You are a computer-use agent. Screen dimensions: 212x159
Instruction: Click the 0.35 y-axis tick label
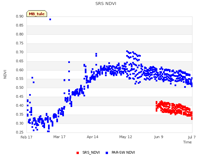(x=20, y=115)
